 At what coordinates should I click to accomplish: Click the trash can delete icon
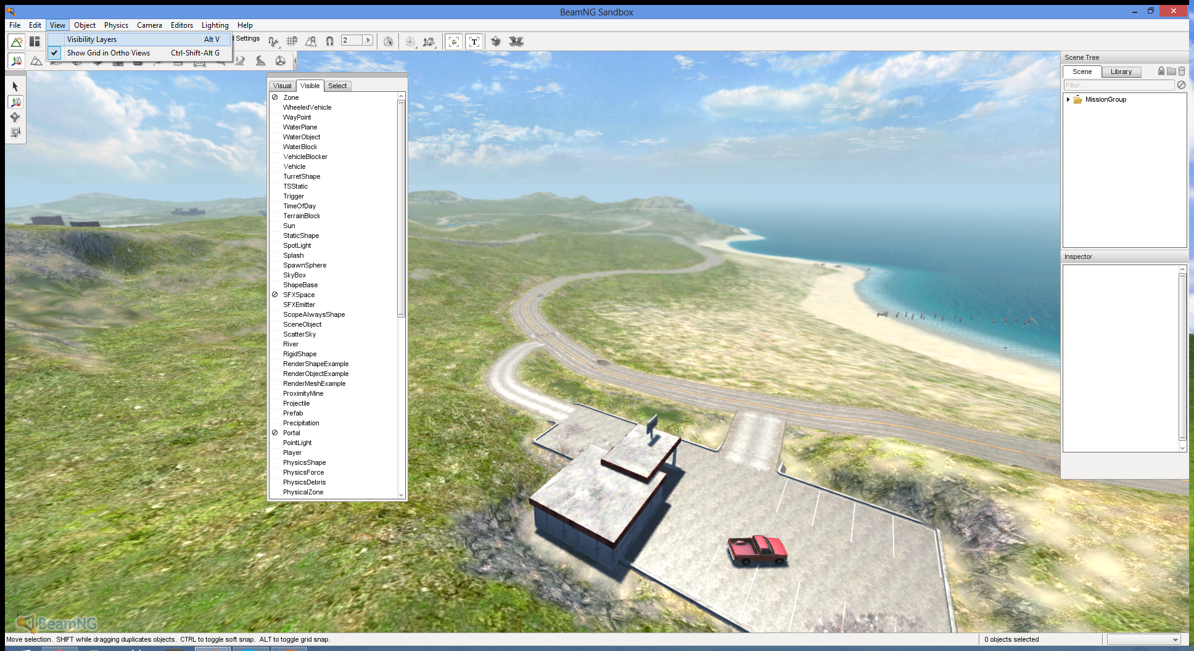[x=1182, y=72]
